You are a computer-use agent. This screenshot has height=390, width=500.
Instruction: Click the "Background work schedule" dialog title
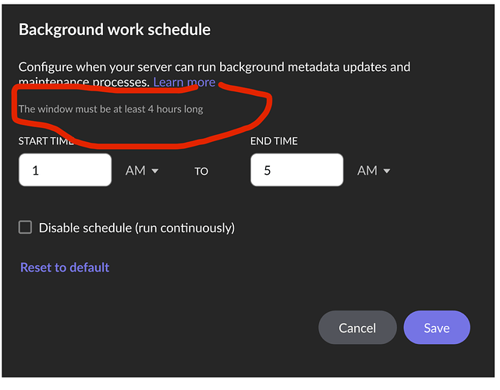115,30
